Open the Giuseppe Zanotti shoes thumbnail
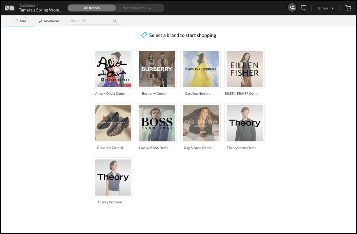The height and width of the screenshot is (234, 357). point(113,123)
